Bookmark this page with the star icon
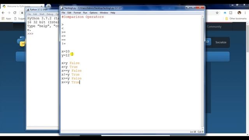This screenshot has width=249, height=140. click(217, 13)
